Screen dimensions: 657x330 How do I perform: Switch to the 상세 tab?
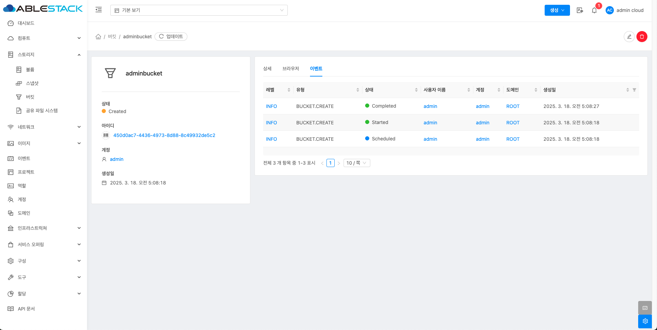point(267,69)
